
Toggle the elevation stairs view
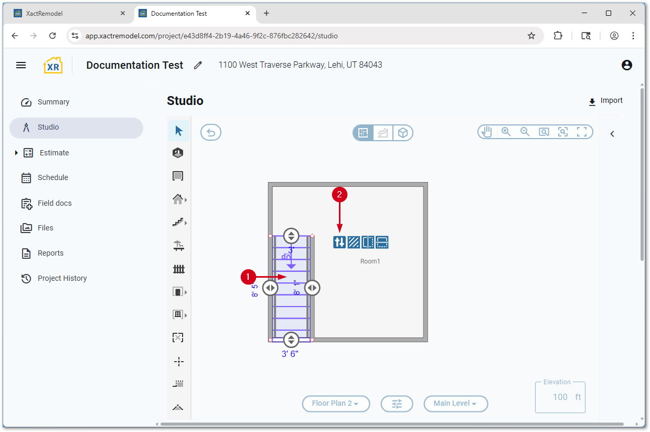tap(383, 133)
